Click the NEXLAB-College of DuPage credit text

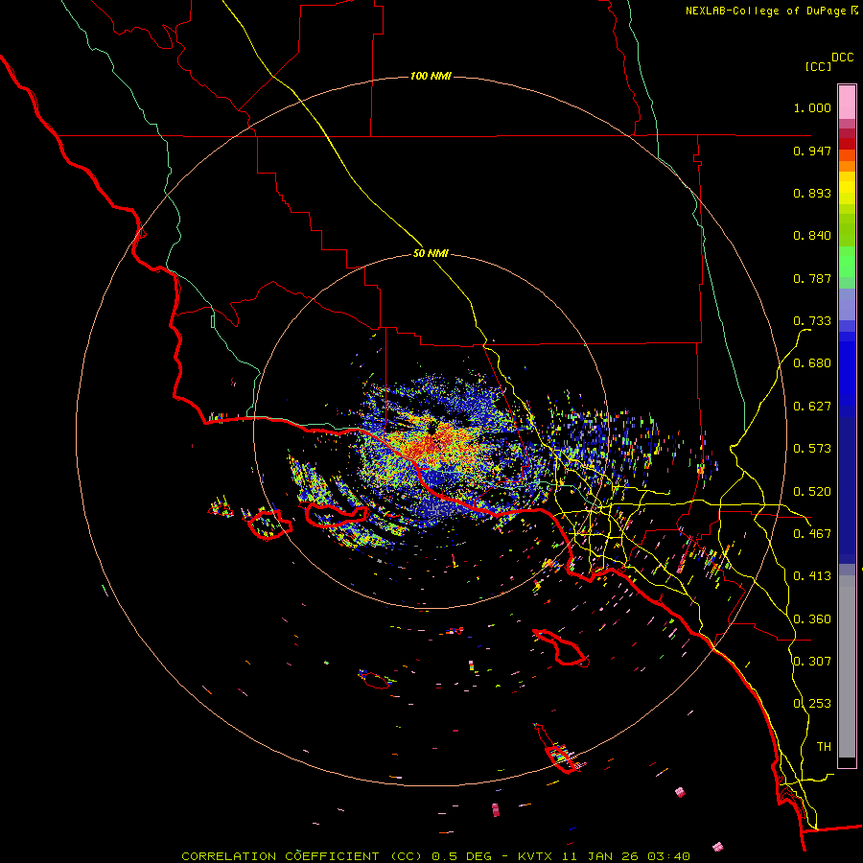coord(771,11)
